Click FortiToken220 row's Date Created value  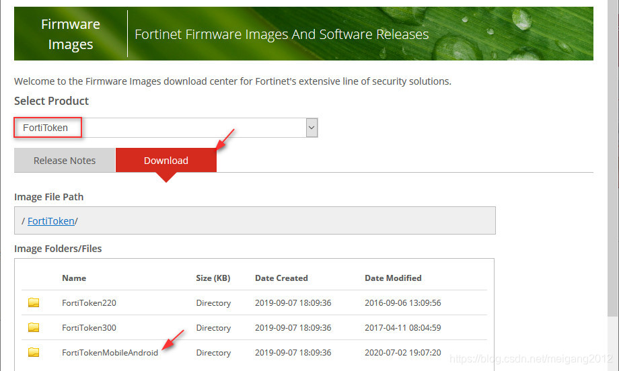[293, 303]
